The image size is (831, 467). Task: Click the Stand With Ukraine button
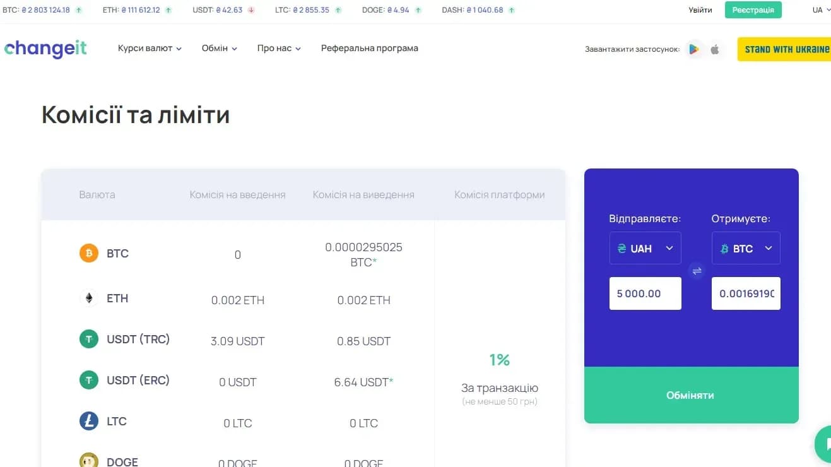click(x=785, y=49)
